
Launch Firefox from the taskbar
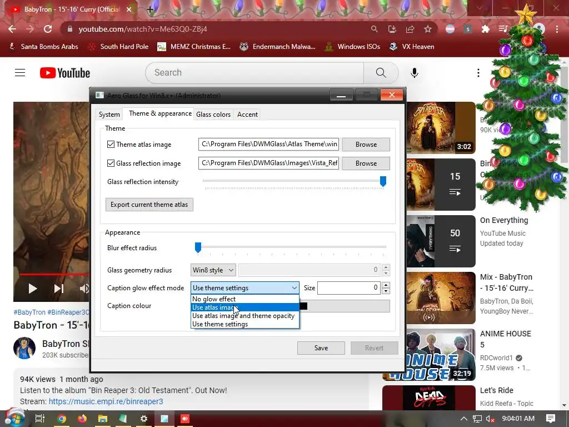[82, 419]
